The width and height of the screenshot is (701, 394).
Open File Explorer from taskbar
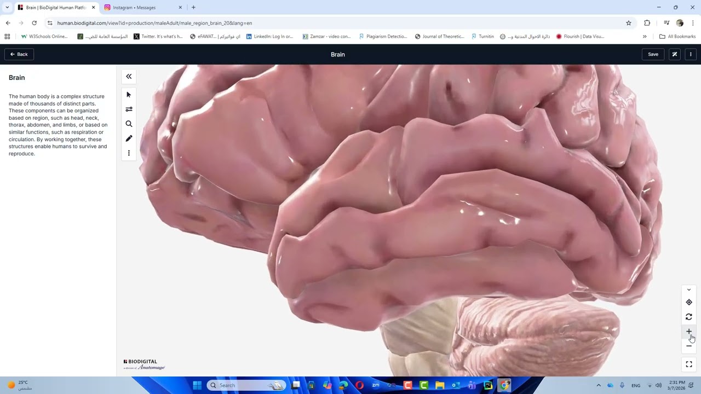tap(440, 385)
